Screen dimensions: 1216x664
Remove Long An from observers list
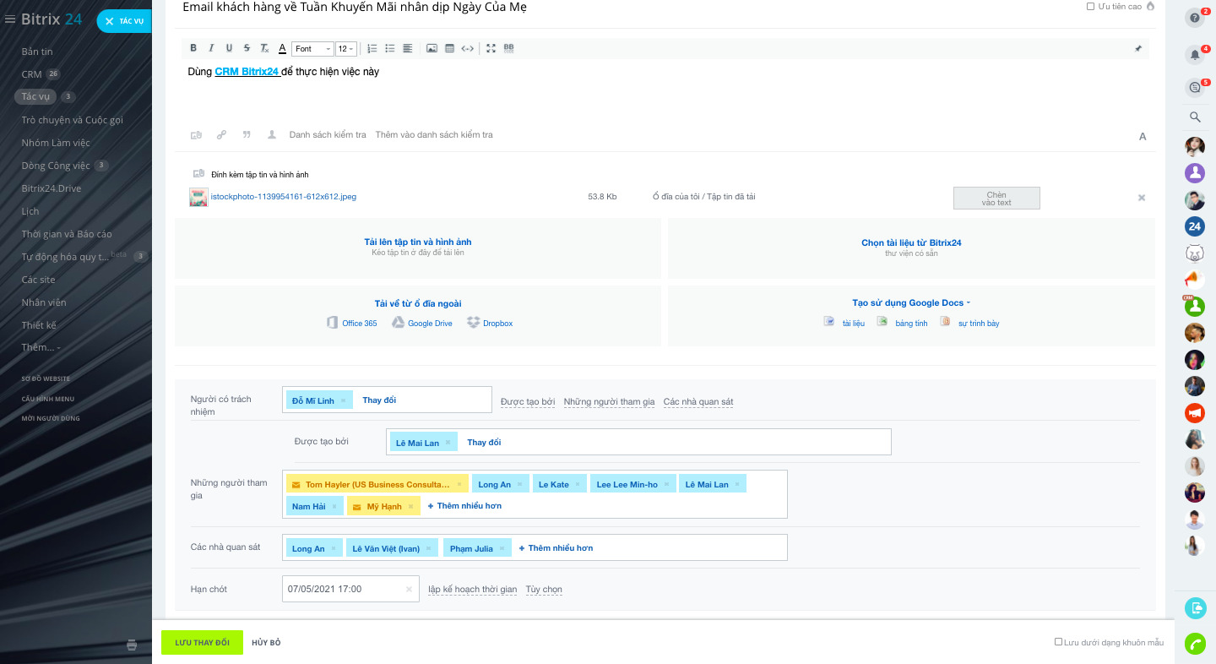[334, 549]
